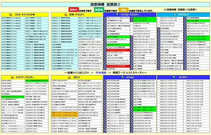Click the blue icon beside green row 441
Image resolution: width=211 pixels, height=135 pixels.
coord(132,18)
